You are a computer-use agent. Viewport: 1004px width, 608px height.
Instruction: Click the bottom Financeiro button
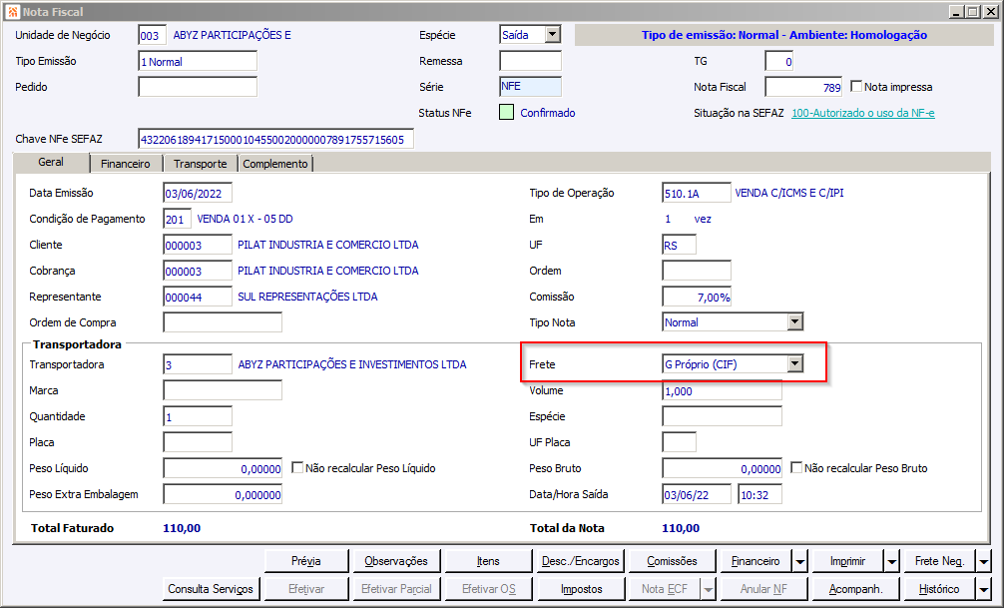755,561
